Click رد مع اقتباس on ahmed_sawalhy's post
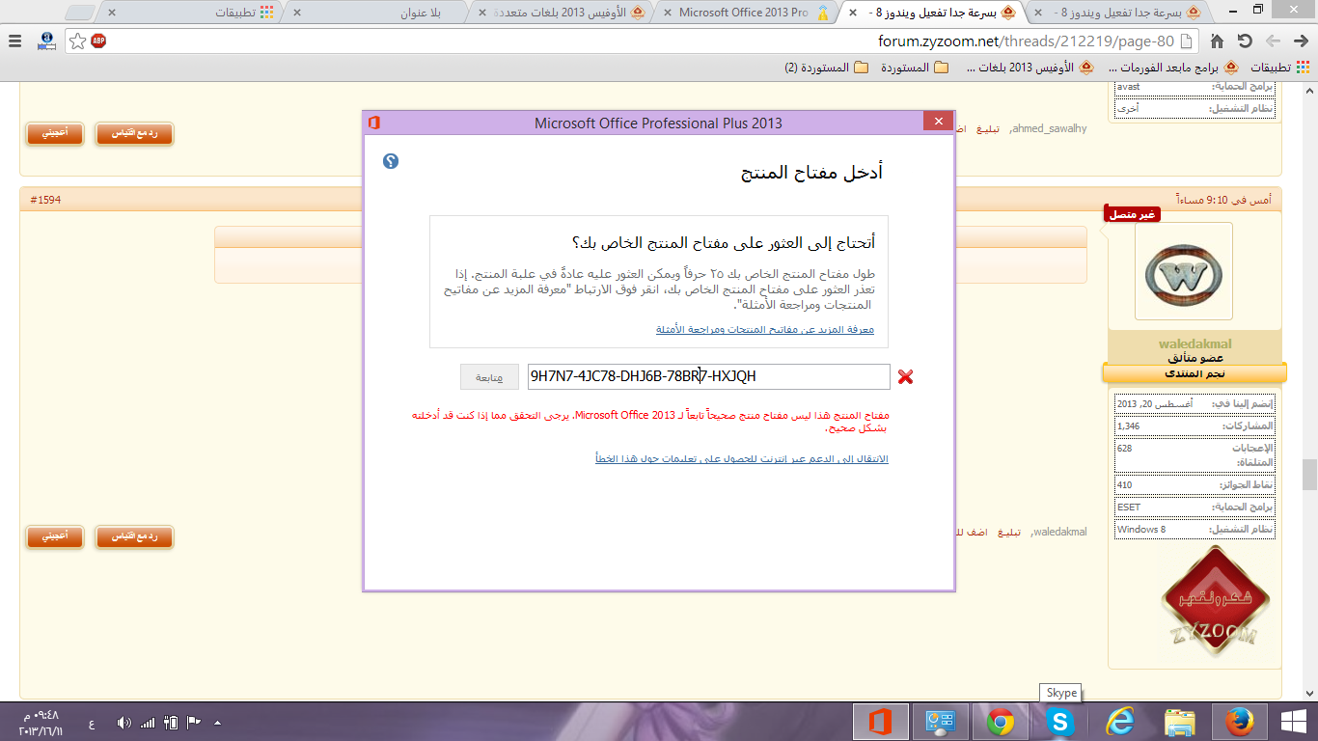The image size is (1318, 741). (134, 134)
